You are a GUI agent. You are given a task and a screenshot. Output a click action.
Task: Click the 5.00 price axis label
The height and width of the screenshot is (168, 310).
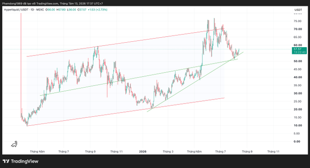[297, 133]
